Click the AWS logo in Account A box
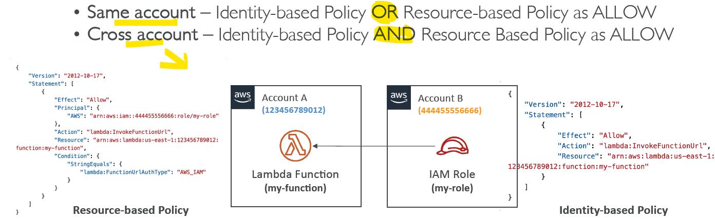 242,96
